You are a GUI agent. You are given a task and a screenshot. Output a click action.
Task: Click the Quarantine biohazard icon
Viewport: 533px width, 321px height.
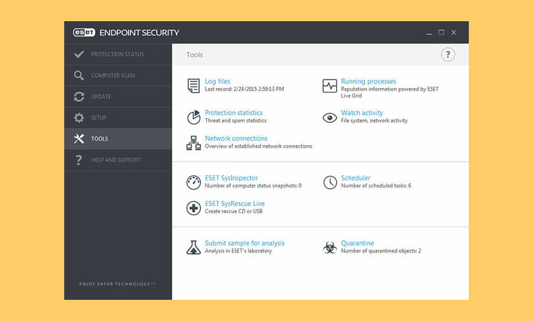pyautogui.click(x=329, y=247)
